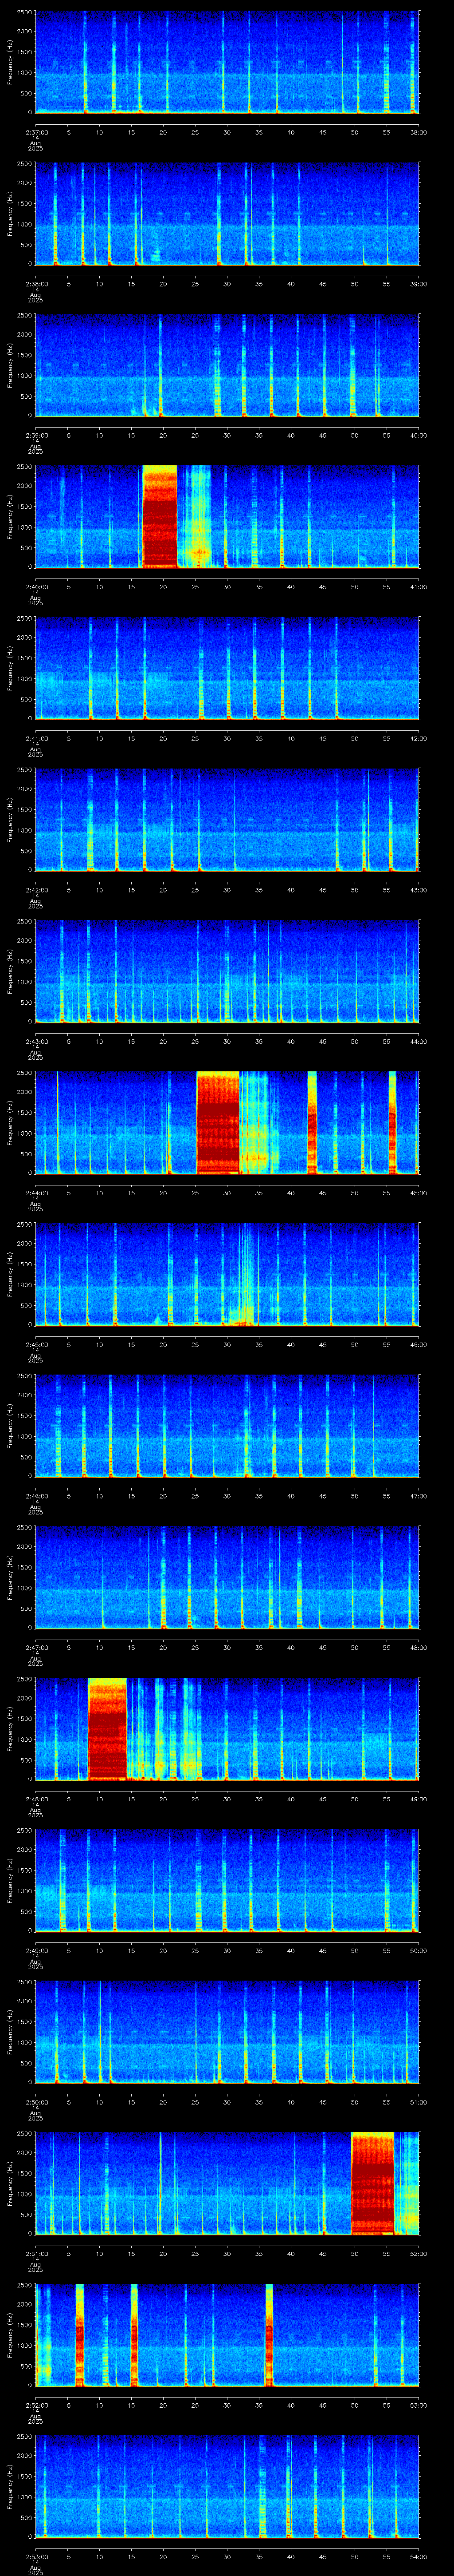Click the "54:00" label ending the last time axis
Image resolution: width=454 pixels, height=2576 pixels.
419,2556
